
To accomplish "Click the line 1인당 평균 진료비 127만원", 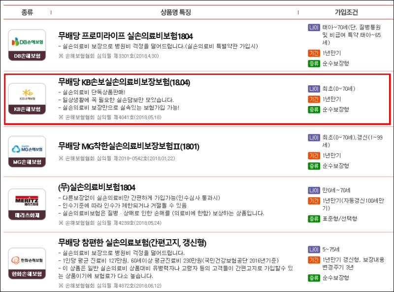I will pyautogui.click(x=168, y=260).
